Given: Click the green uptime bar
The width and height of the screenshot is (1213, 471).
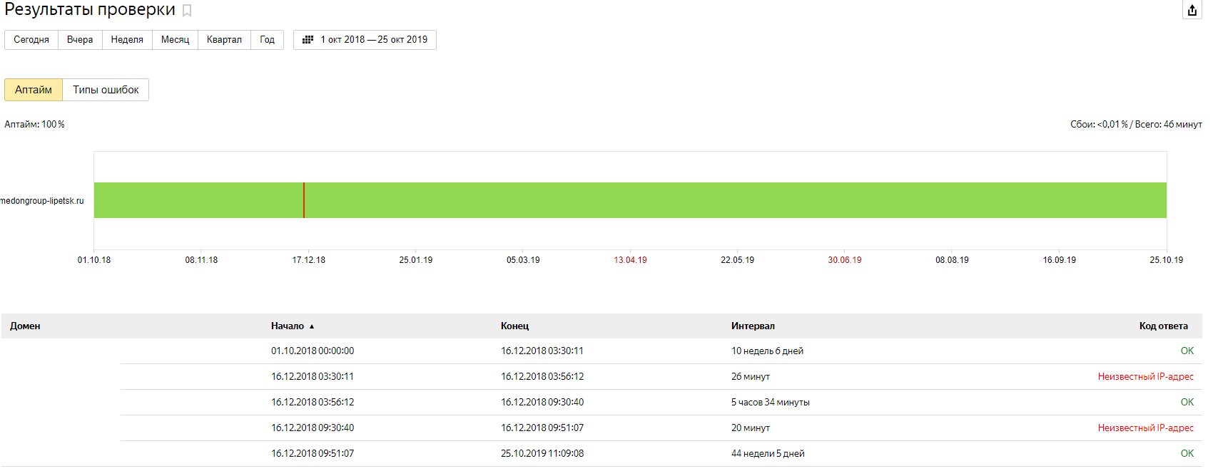Looking at the screenshot, I should (x=714, y=200).
